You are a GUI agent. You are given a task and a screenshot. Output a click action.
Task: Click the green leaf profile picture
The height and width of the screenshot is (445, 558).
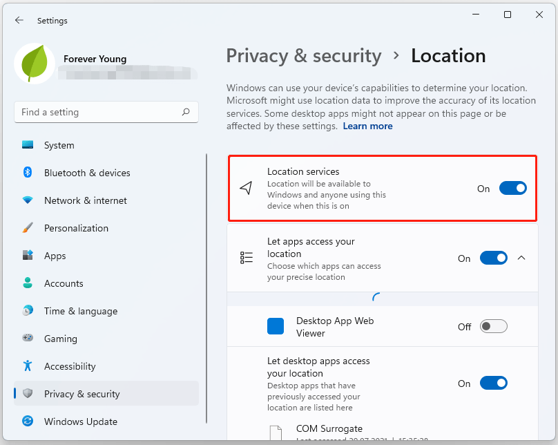35,64
